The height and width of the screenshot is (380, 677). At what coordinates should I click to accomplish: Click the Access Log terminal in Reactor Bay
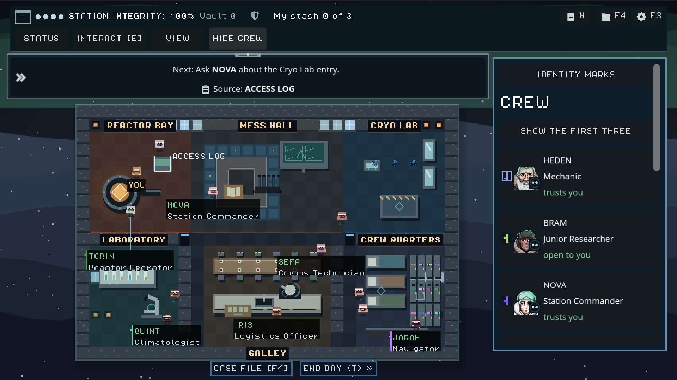click(162, 164)
